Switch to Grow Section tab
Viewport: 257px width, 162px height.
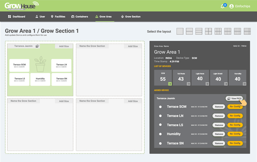pos(131,17)
